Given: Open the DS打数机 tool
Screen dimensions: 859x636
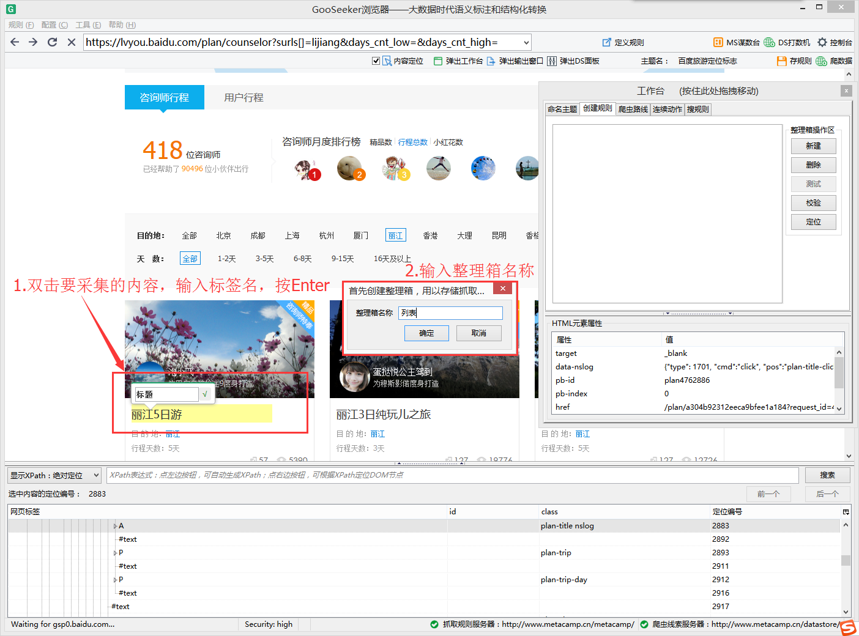Looking at the screenshot, I should coord(787,42).
